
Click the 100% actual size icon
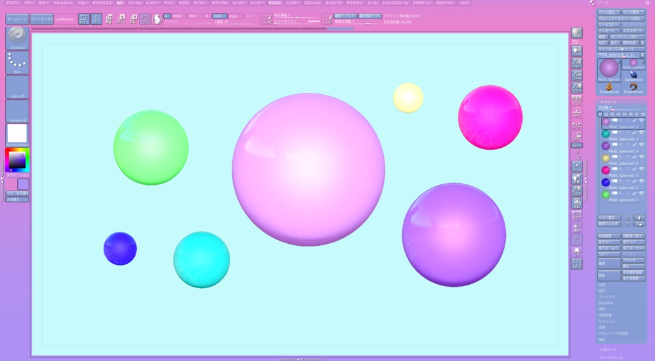(576, 76)
